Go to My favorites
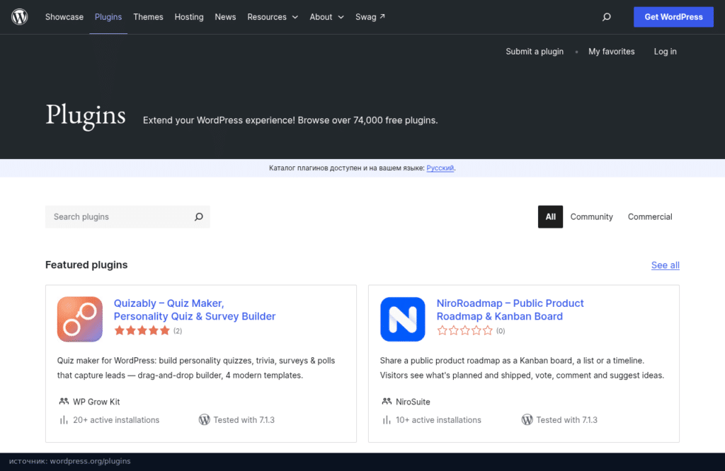Image resolution: width=725 pixels, height=471 pixels. [x=611, y=51]
